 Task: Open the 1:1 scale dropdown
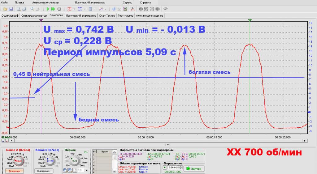(x=86, y=170)
